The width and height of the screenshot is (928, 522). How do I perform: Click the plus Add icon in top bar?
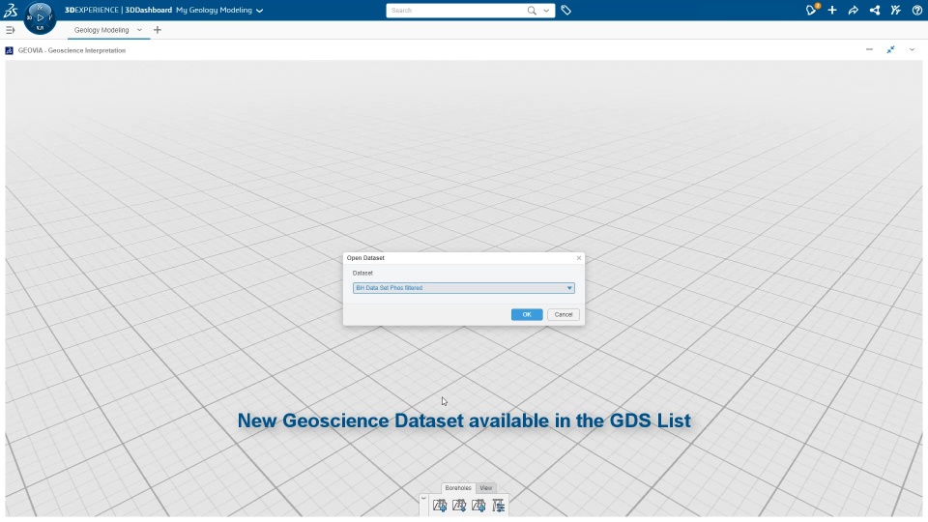[x=832, y=10]
